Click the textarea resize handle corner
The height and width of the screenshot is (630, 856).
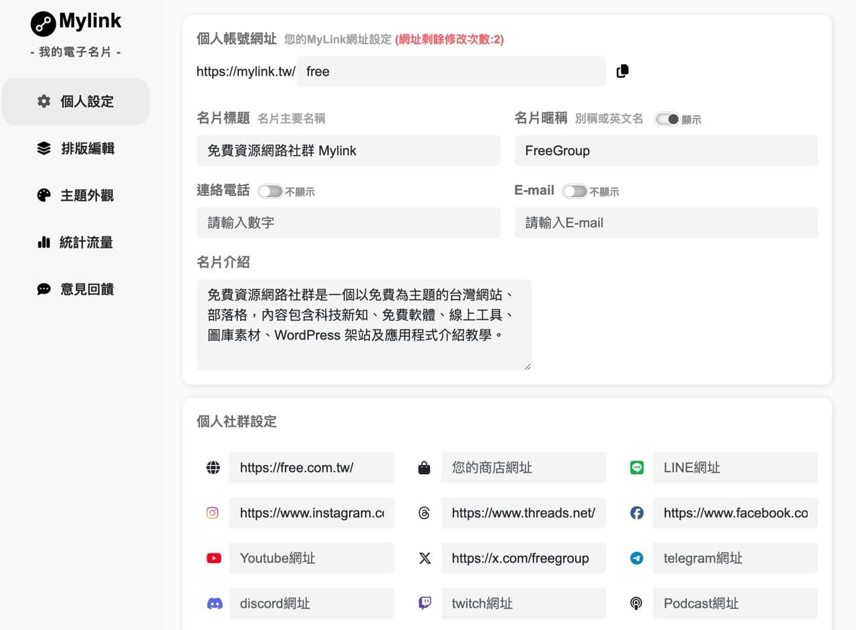coord(527,366)
